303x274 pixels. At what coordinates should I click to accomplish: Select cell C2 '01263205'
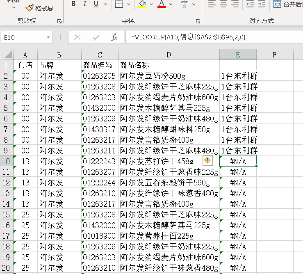point(100,76)
